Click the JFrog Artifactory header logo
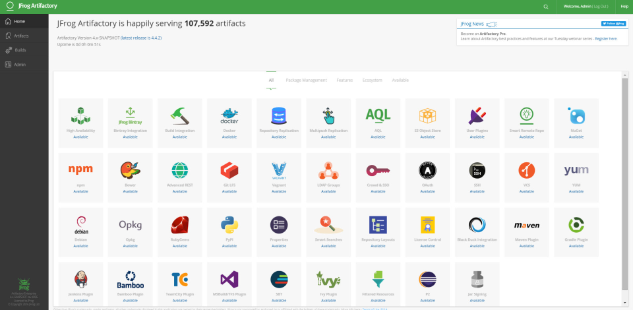 (32, 7)
